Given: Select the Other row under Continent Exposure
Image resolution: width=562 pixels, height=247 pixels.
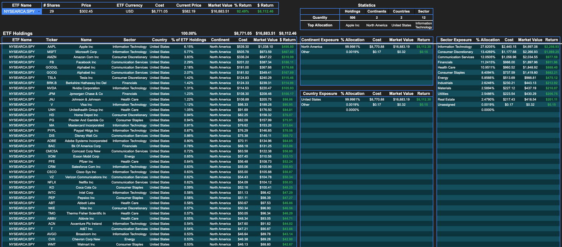Looking at the screenshot, I should (366, 52).
